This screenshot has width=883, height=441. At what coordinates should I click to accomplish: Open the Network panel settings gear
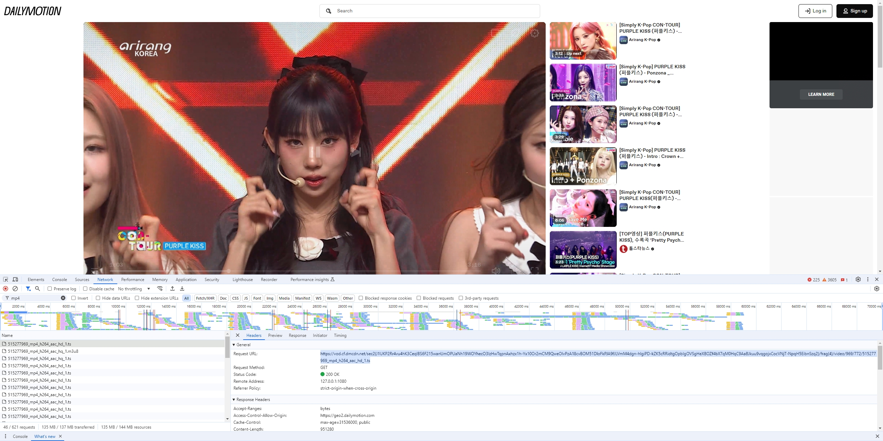coord(877,289)
